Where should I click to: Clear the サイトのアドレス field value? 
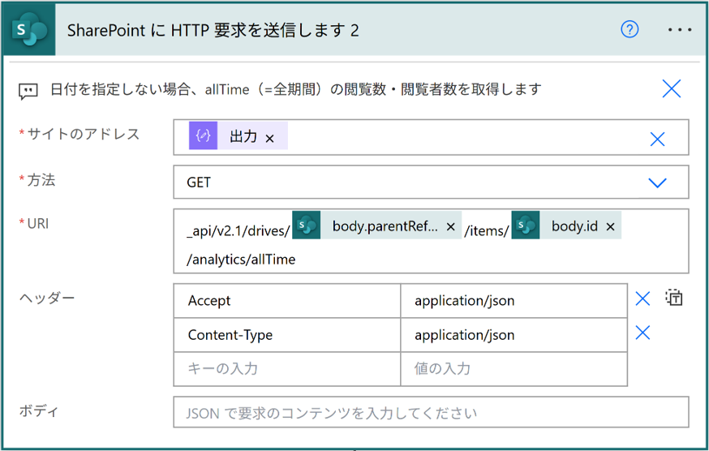(x=657, y=140)
